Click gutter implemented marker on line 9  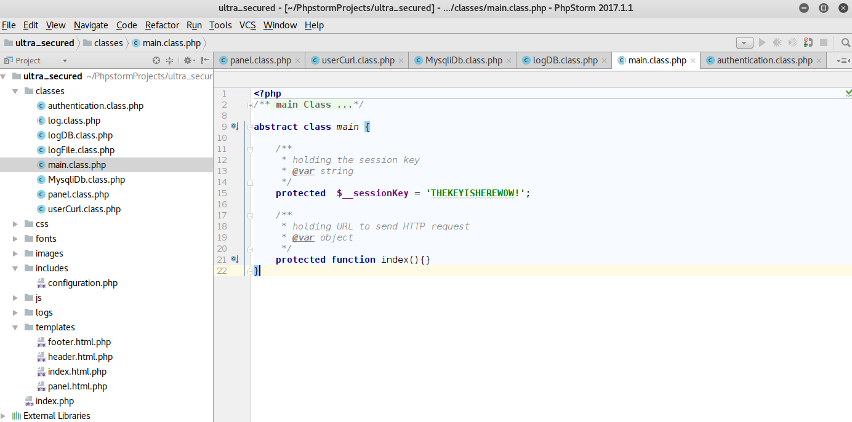[235, 127]
